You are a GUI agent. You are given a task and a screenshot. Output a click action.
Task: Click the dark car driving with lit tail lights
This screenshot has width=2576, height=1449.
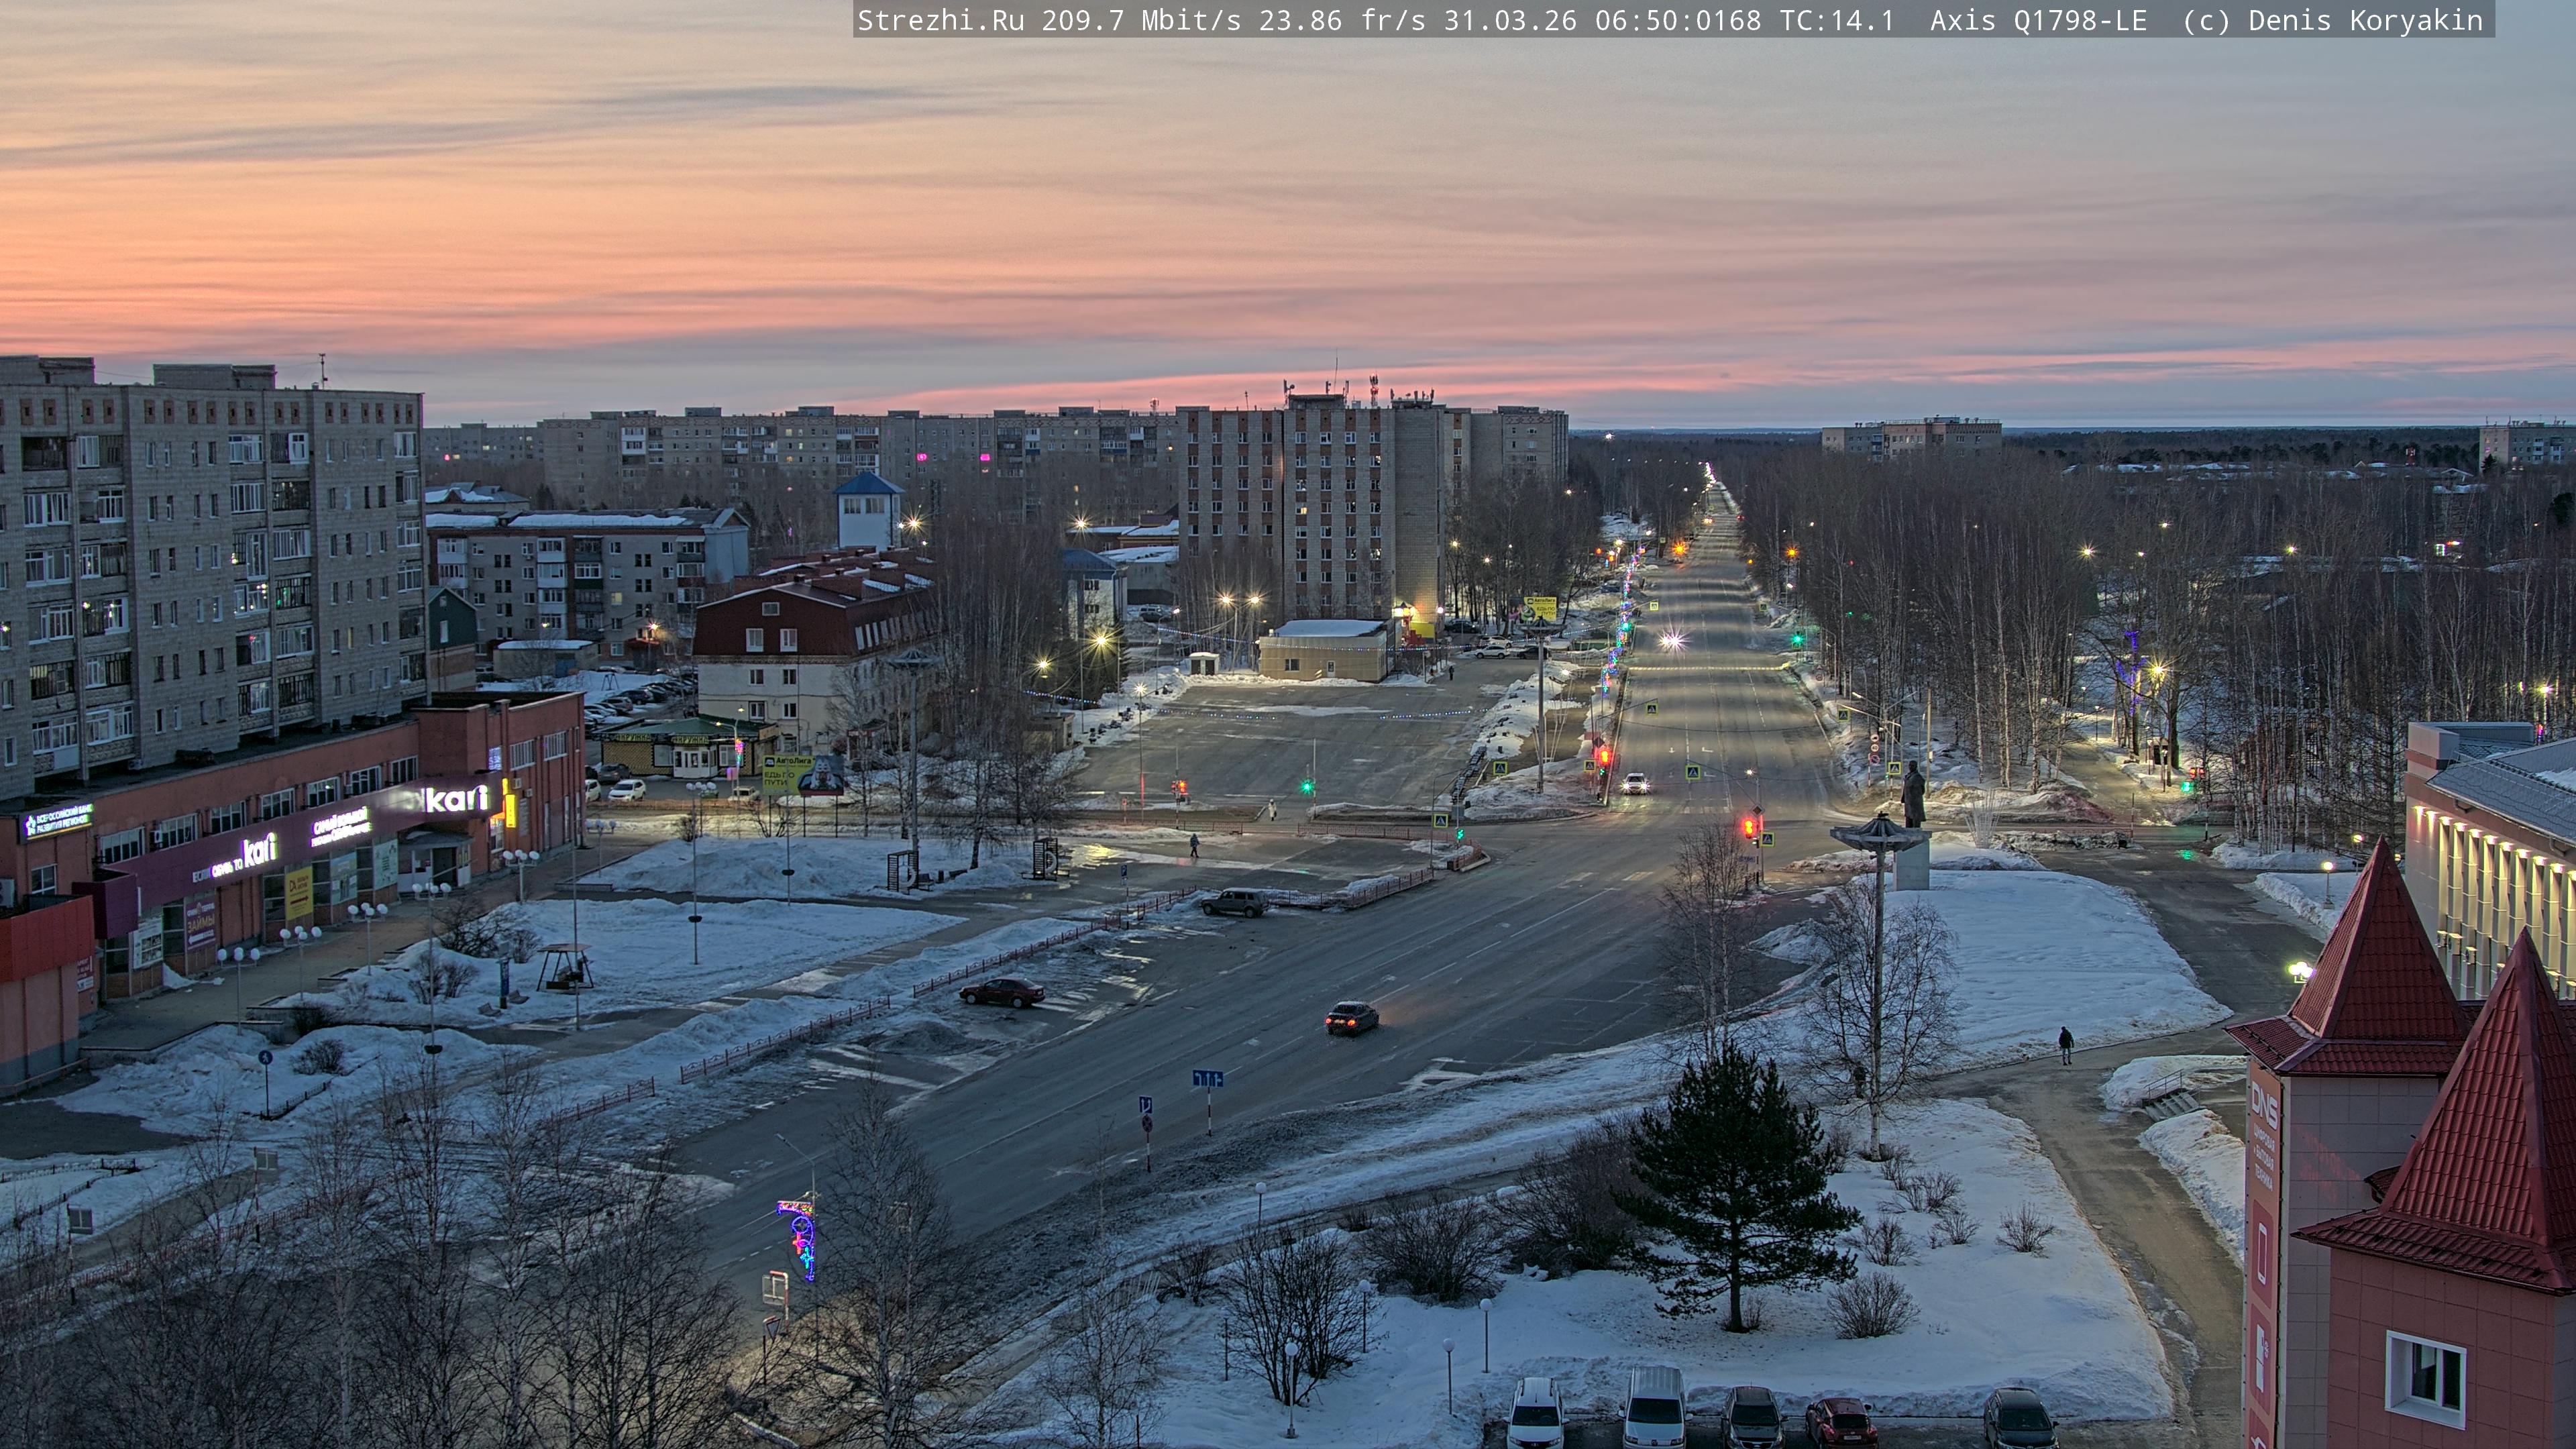pyautogui.click(x=1351, y=1018)
